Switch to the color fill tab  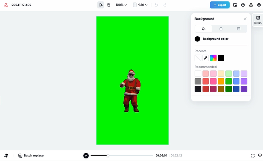[x=203, y=29]
